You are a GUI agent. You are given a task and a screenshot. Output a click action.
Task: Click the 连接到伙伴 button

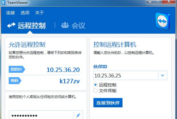(x=108, y=103)
